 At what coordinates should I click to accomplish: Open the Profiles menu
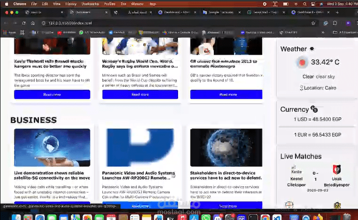[109, 4]
